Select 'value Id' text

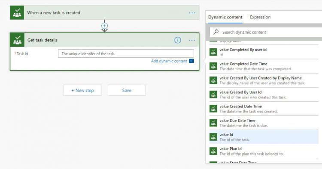pyautogui.click(x=226, y=135)
